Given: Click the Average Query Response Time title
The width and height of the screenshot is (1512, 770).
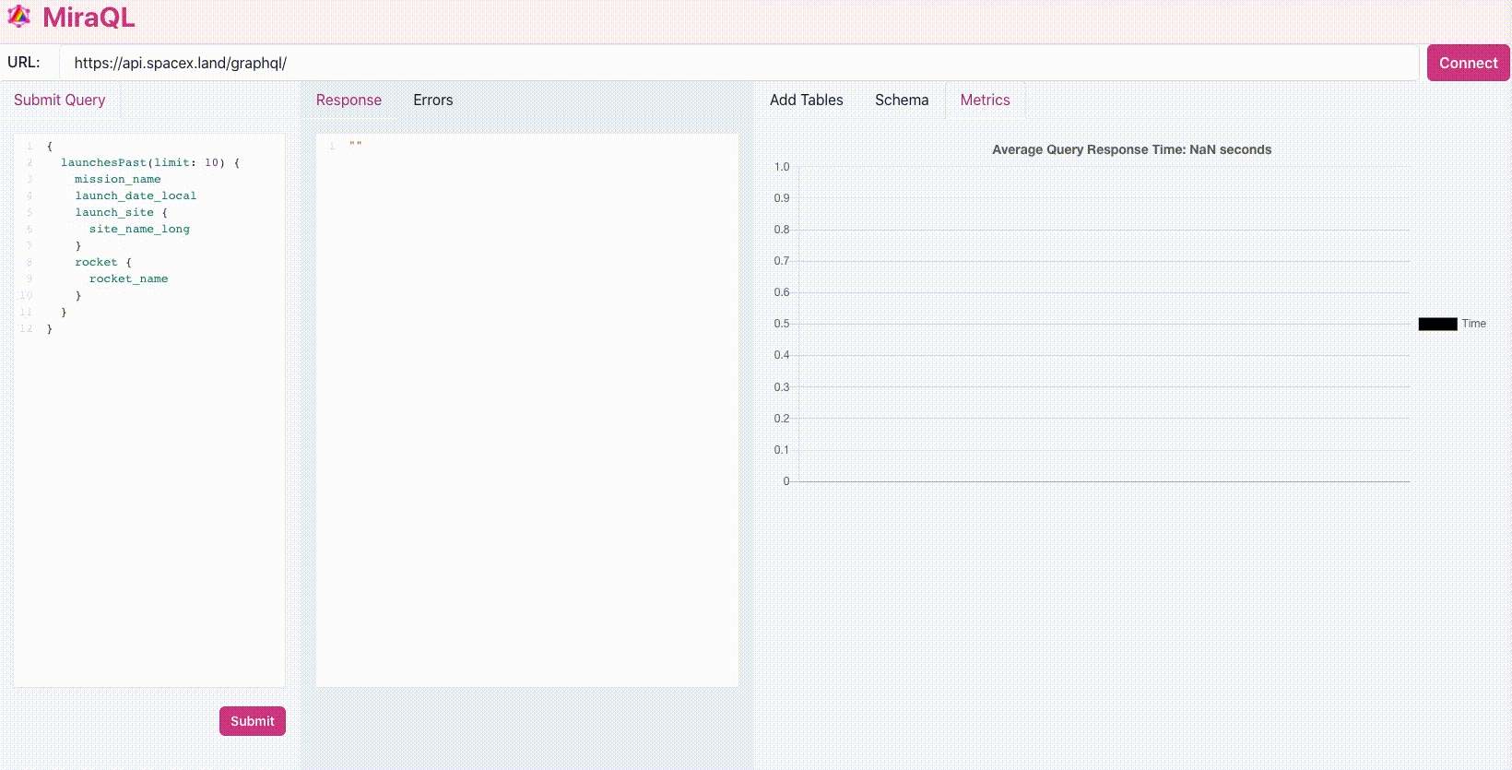Looking at the screenshot, I should coord(1131,149).
